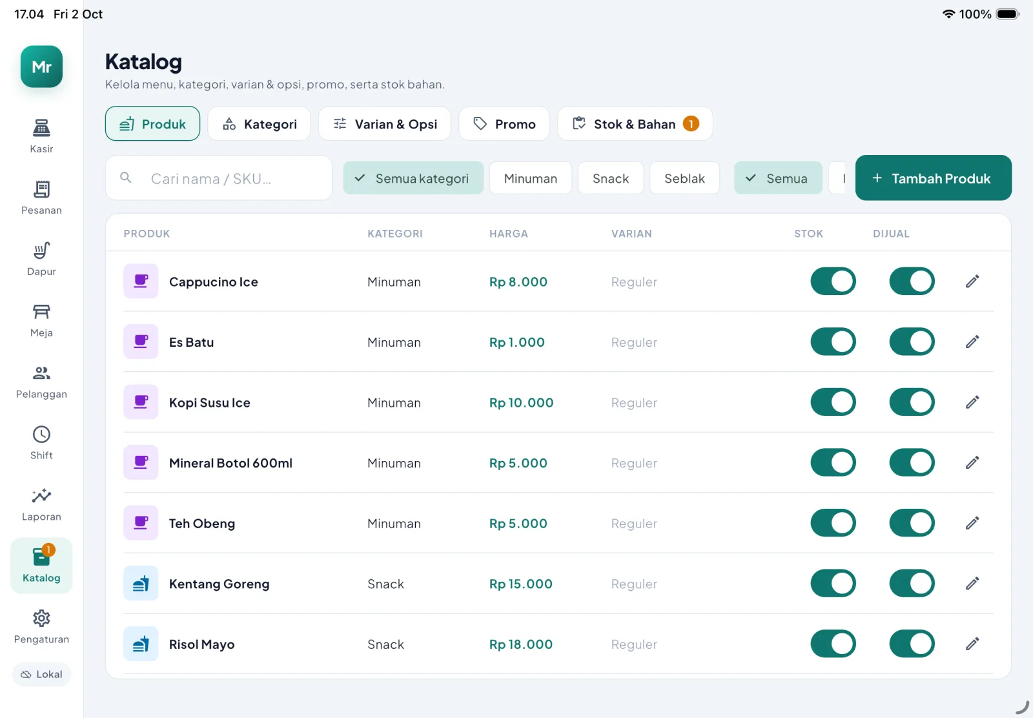Open Katalog in the sidebar
The image size is (1033, 718).
[41, 566]
